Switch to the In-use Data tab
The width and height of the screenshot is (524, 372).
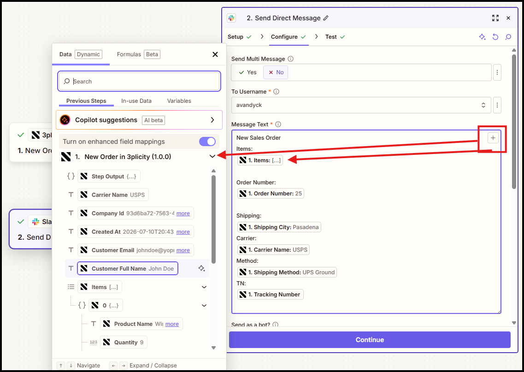(136, 100)
